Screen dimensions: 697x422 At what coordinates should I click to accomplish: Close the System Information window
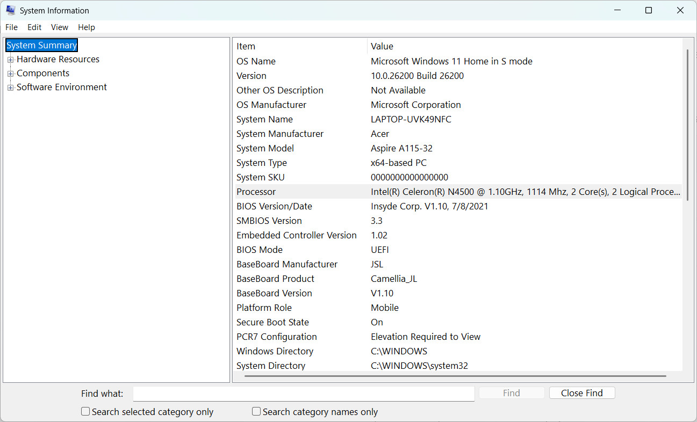[680, 10]
